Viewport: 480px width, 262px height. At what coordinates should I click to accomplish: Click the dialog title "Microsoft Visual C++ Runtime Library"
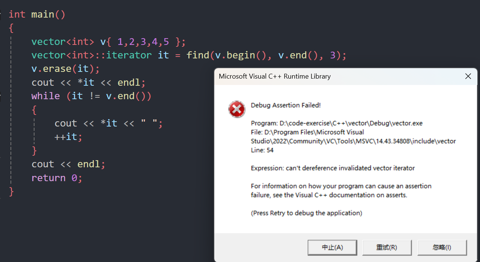275,76
